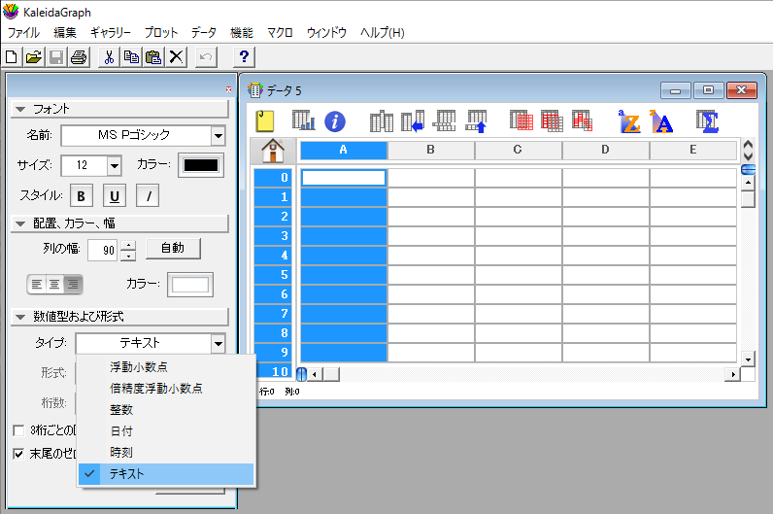Click the Undo arrow icon
The width and height of the screenshot is (773, 514).
tap(206, 57)
